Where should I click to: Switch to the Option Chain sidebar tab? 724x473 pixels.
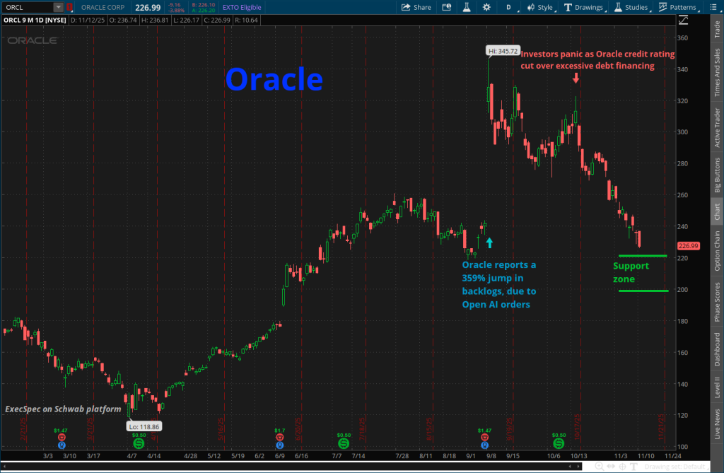717,251
